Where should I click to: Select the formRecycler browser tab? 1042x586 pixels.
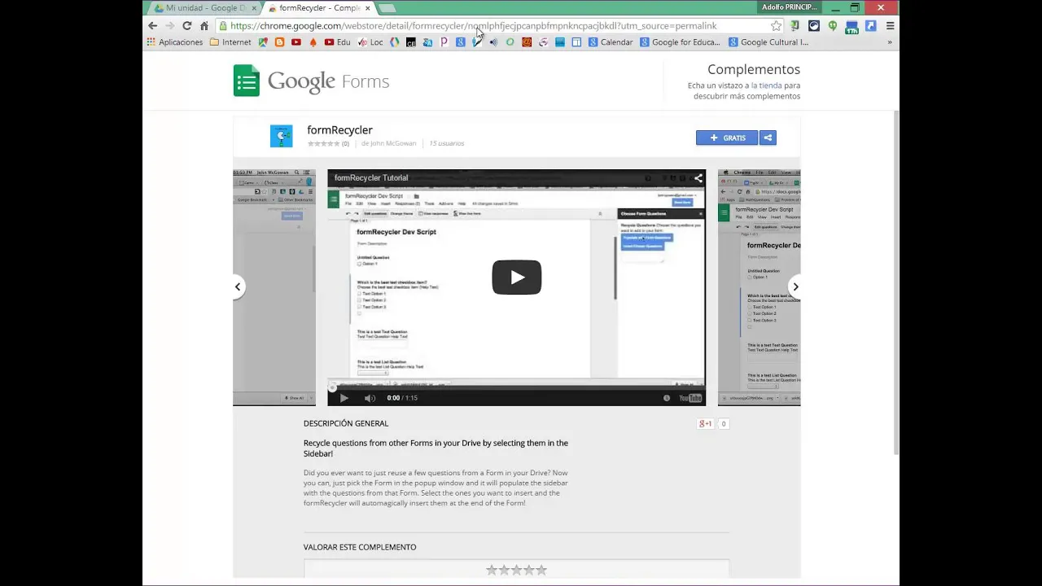point(319,8)
